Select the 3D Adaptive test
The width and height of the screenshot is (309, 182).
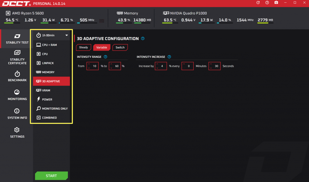(x=51, y=81)
